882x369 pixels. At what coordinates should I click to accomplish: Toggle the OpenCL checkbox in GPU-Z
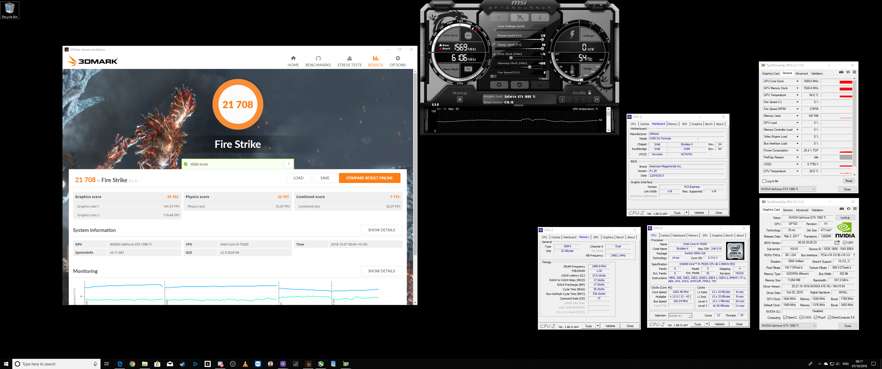(785, 317)
